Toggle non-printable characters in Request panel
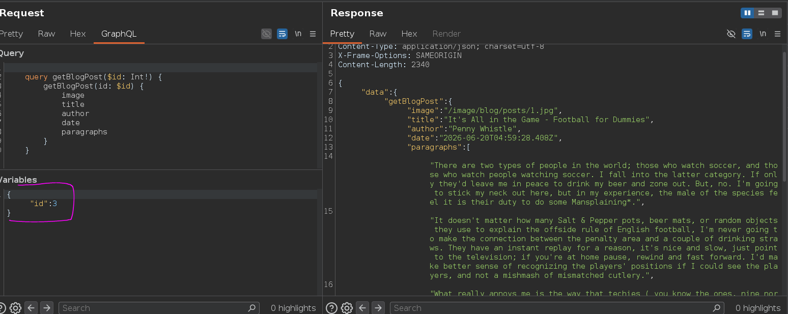The height and width of the screenshot is (314, 788). tap(266, 34)
